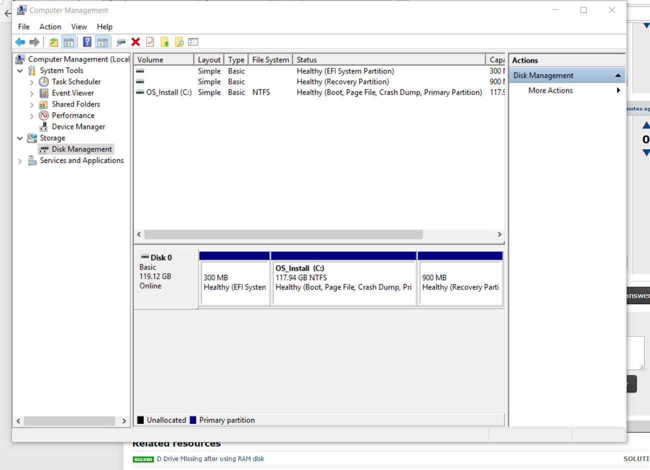Screen dimensions: 650x470
Task: Open the 'D Drive Missing after using RAM disk' link
Action: (210, 459)
